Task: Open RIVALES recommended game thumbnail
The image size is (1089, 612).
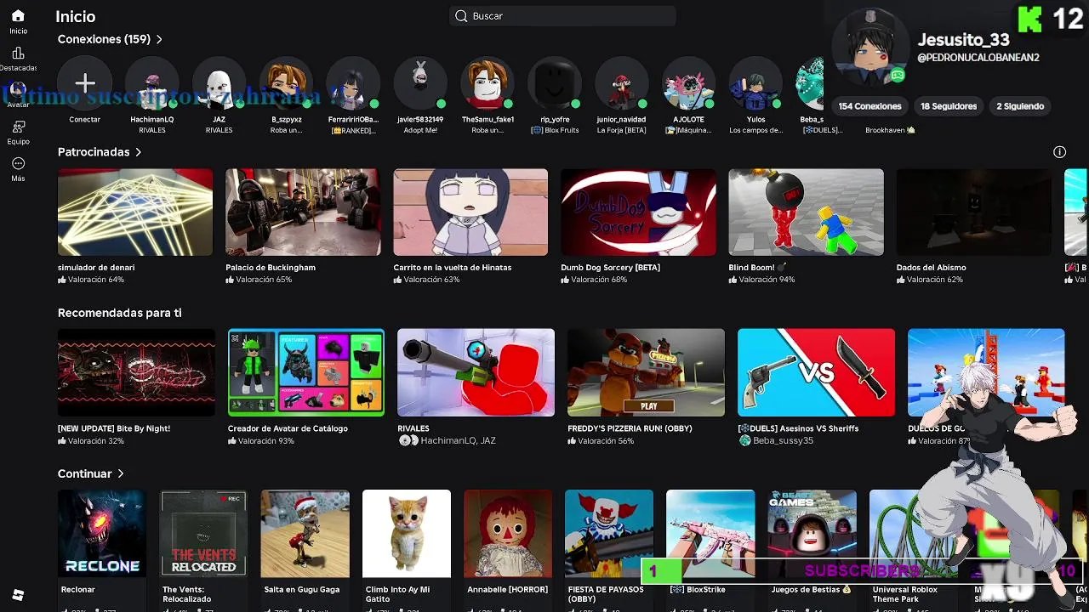Action: tap(476, 373)
